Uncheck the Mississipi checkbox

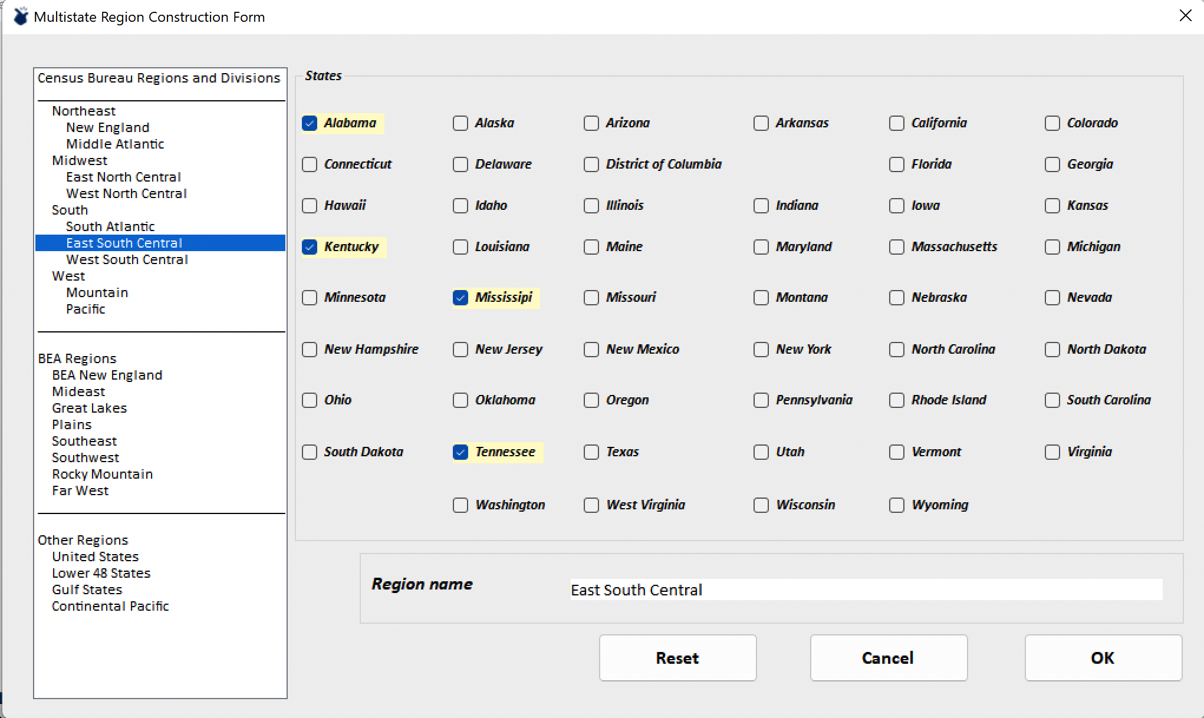pyautogui.click(x=460, y=298)
